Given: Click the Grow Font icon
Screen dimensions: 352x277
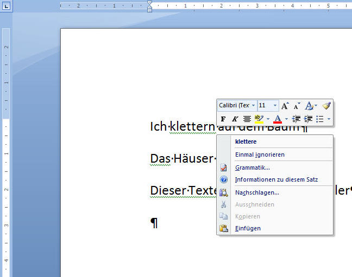Looking at the screenshot, I should [x=285, y=106].
